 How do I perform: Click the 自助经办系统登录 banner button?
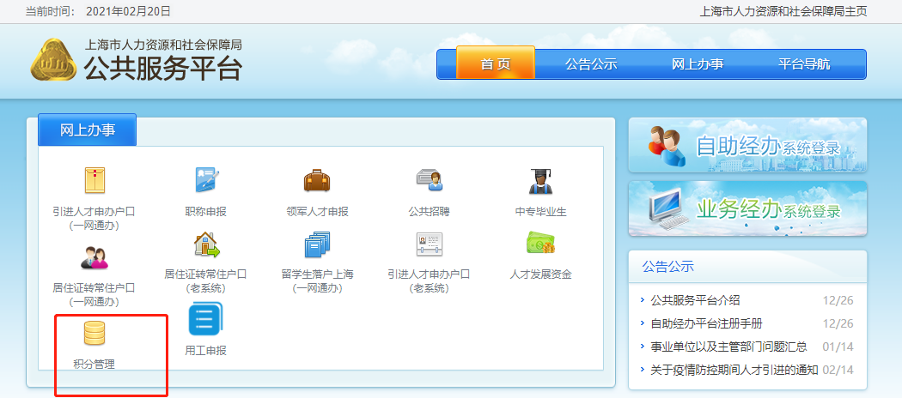coord(747,146)
